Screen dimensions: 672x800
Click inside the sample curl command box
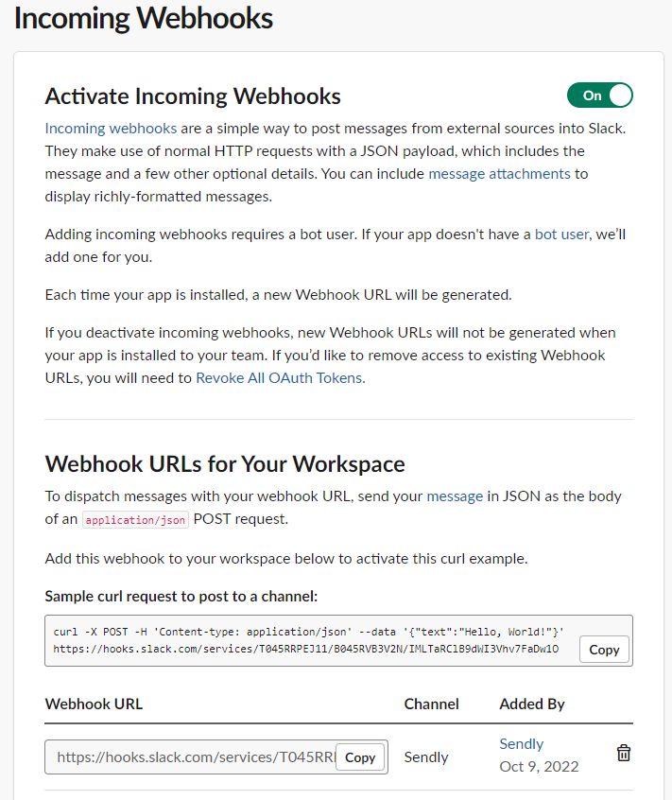312,640
